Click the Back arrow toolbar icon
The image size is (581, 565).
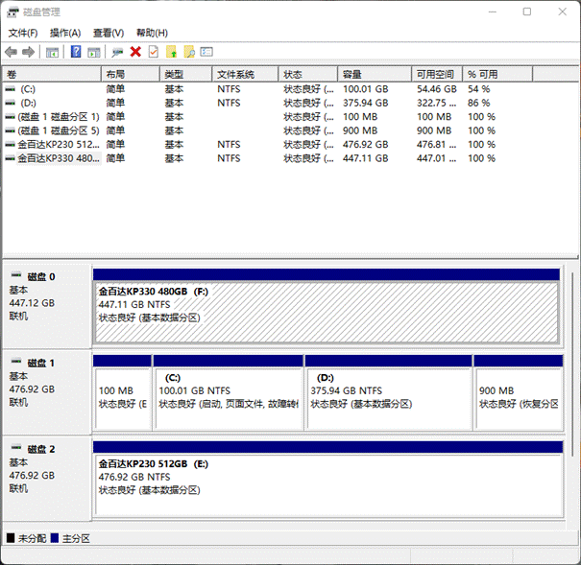[11, 52]
